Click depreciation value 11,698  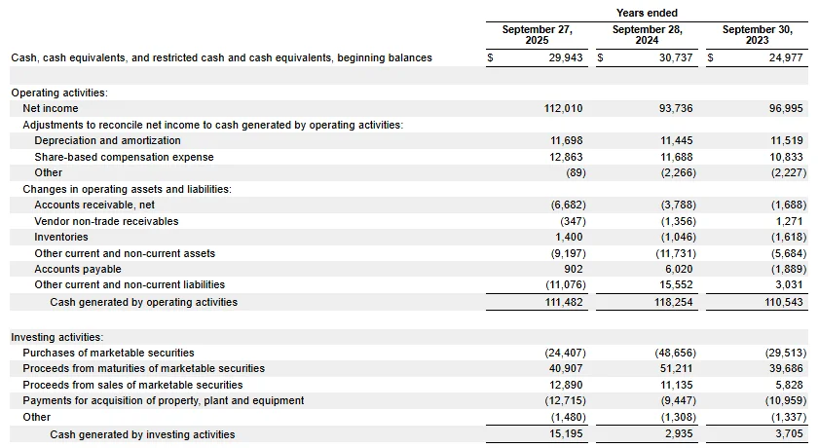[x=566, y=141]
